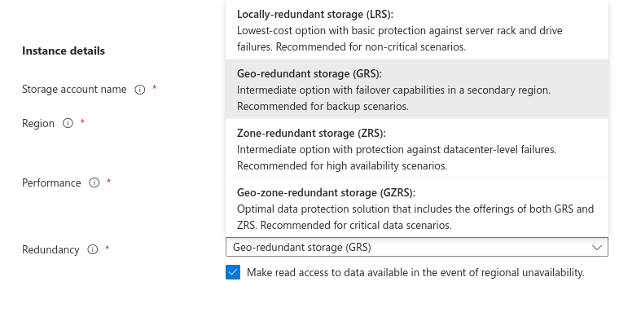Select Geo-zone-redundant storage (GZRS) option
Screen dimensions: 641x330
[x=326, y=192]
